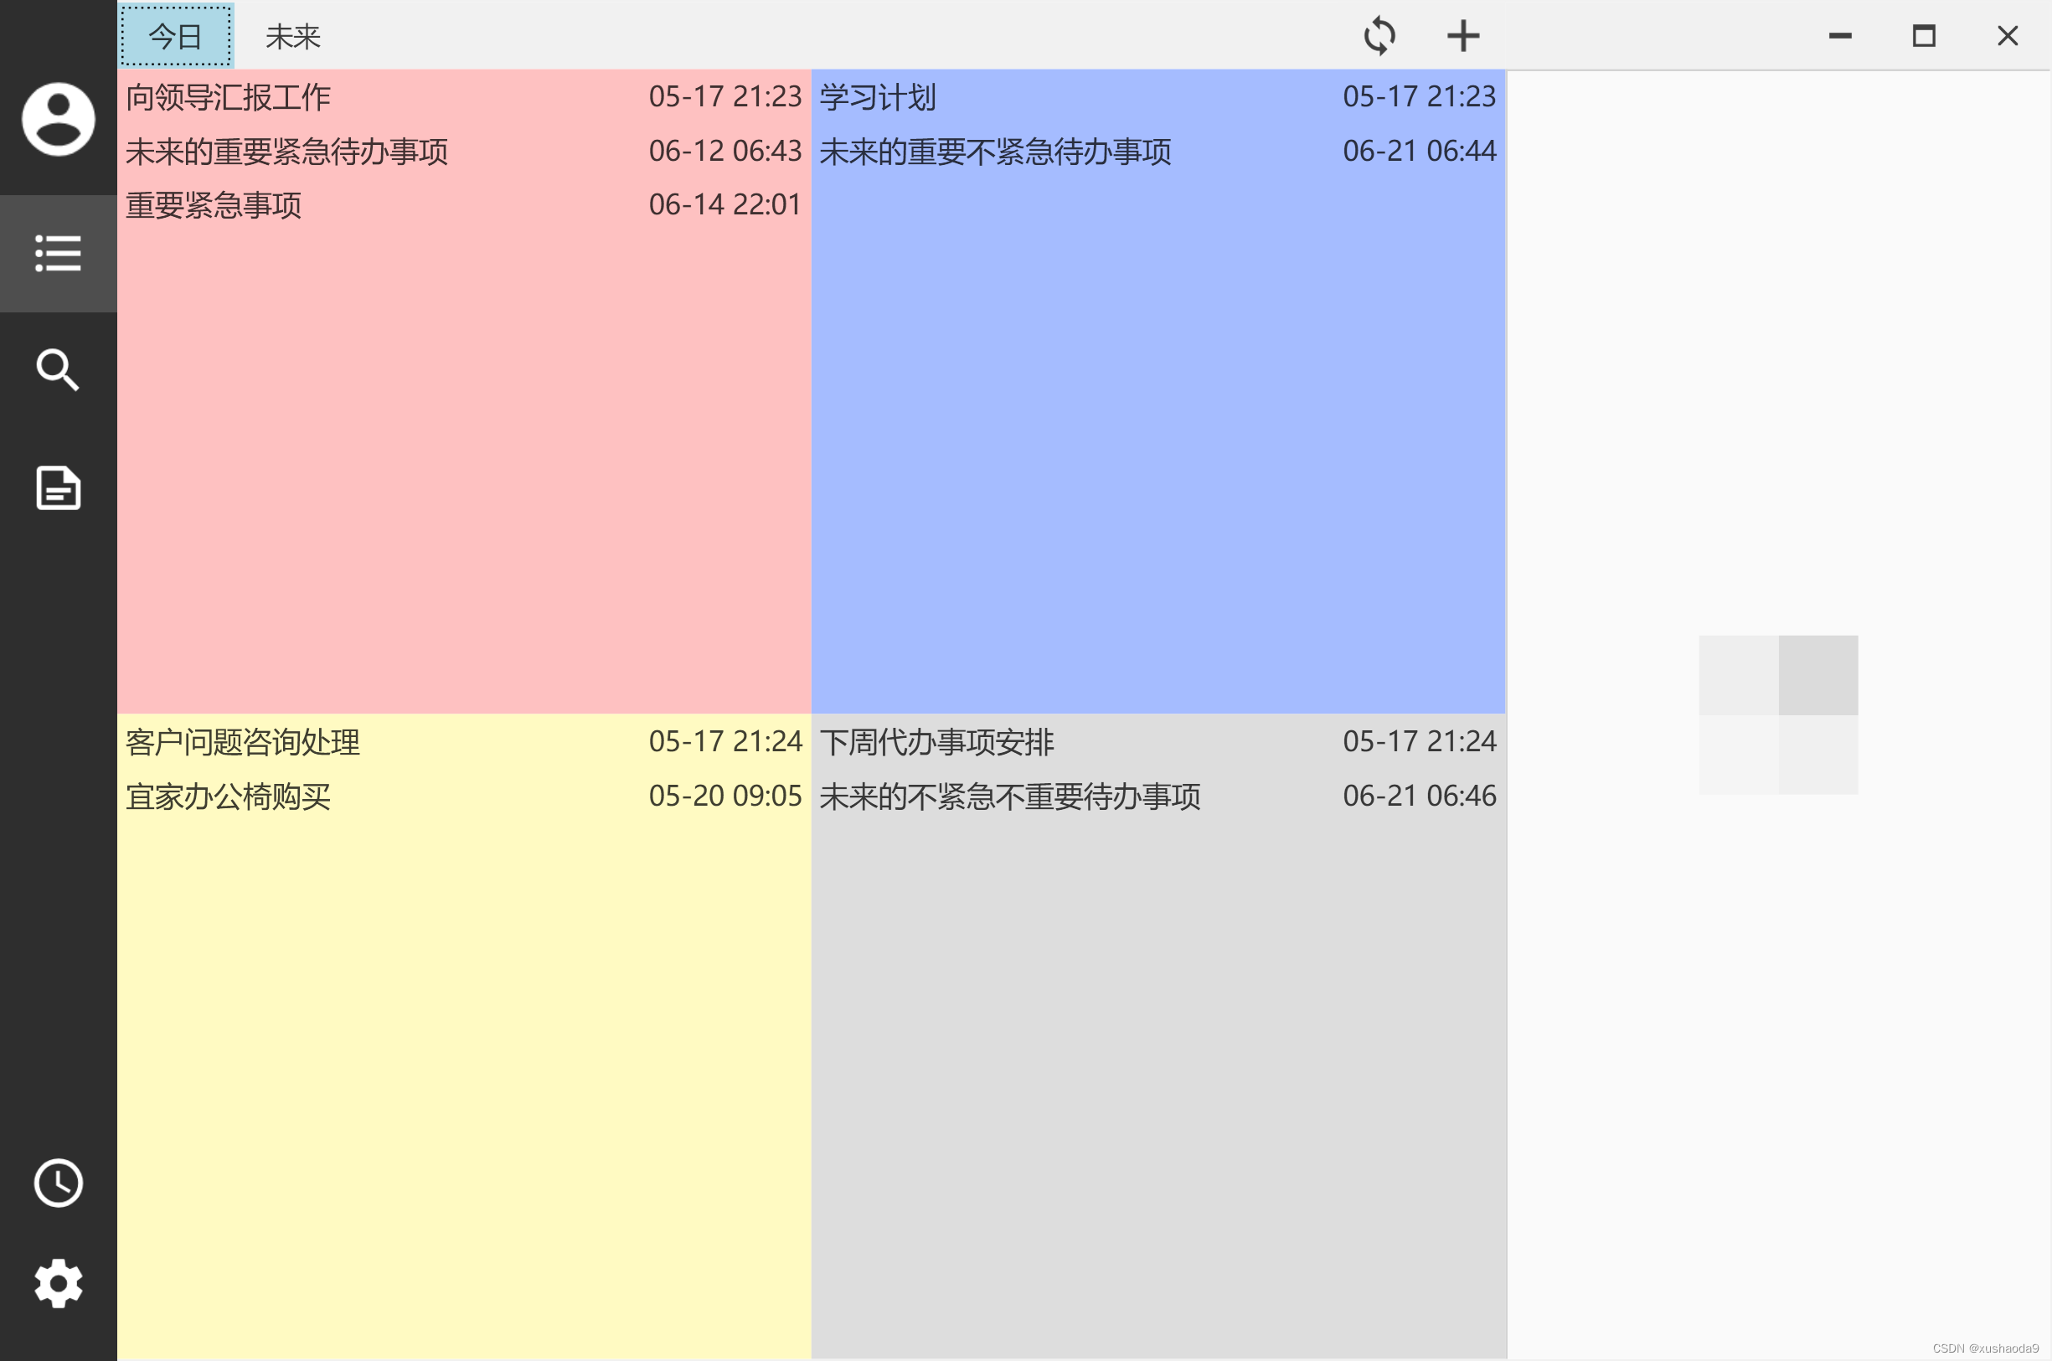This screenshot has height=1361, width=2052.
Task: Select the 客户问题咨询处理 task
Action: pos(243,742)
